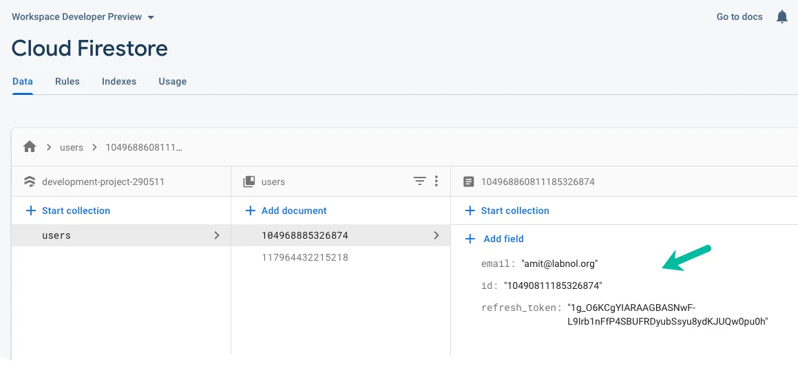Open the Go to docs link
Screen dimensions: 798x377
tap(739, 17)
